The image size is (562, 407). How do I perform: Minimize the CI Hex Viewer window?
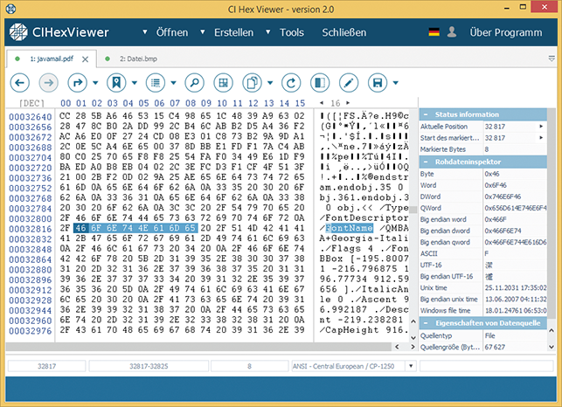coord(507,8)
